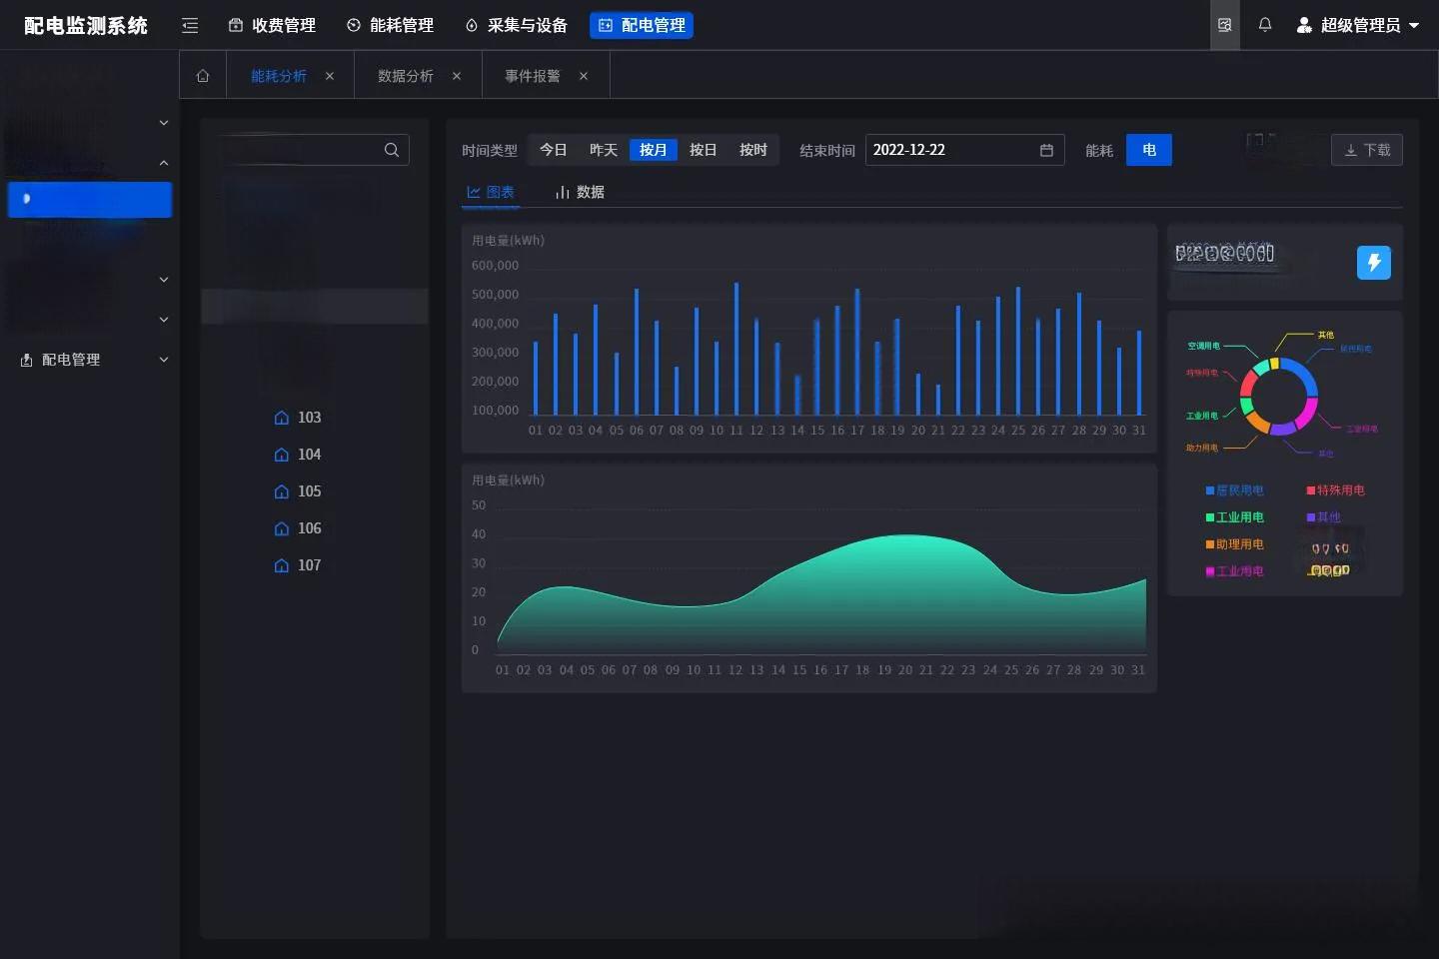Toggle the 居民用电 legend swatch

[x=1210, y=490]
